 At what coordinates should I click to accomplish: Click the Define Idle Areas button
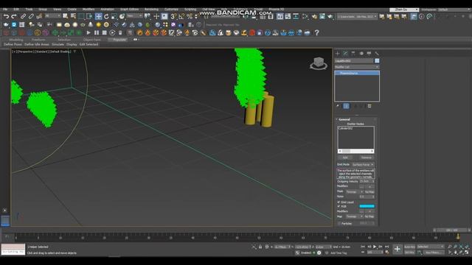point(37,44)
